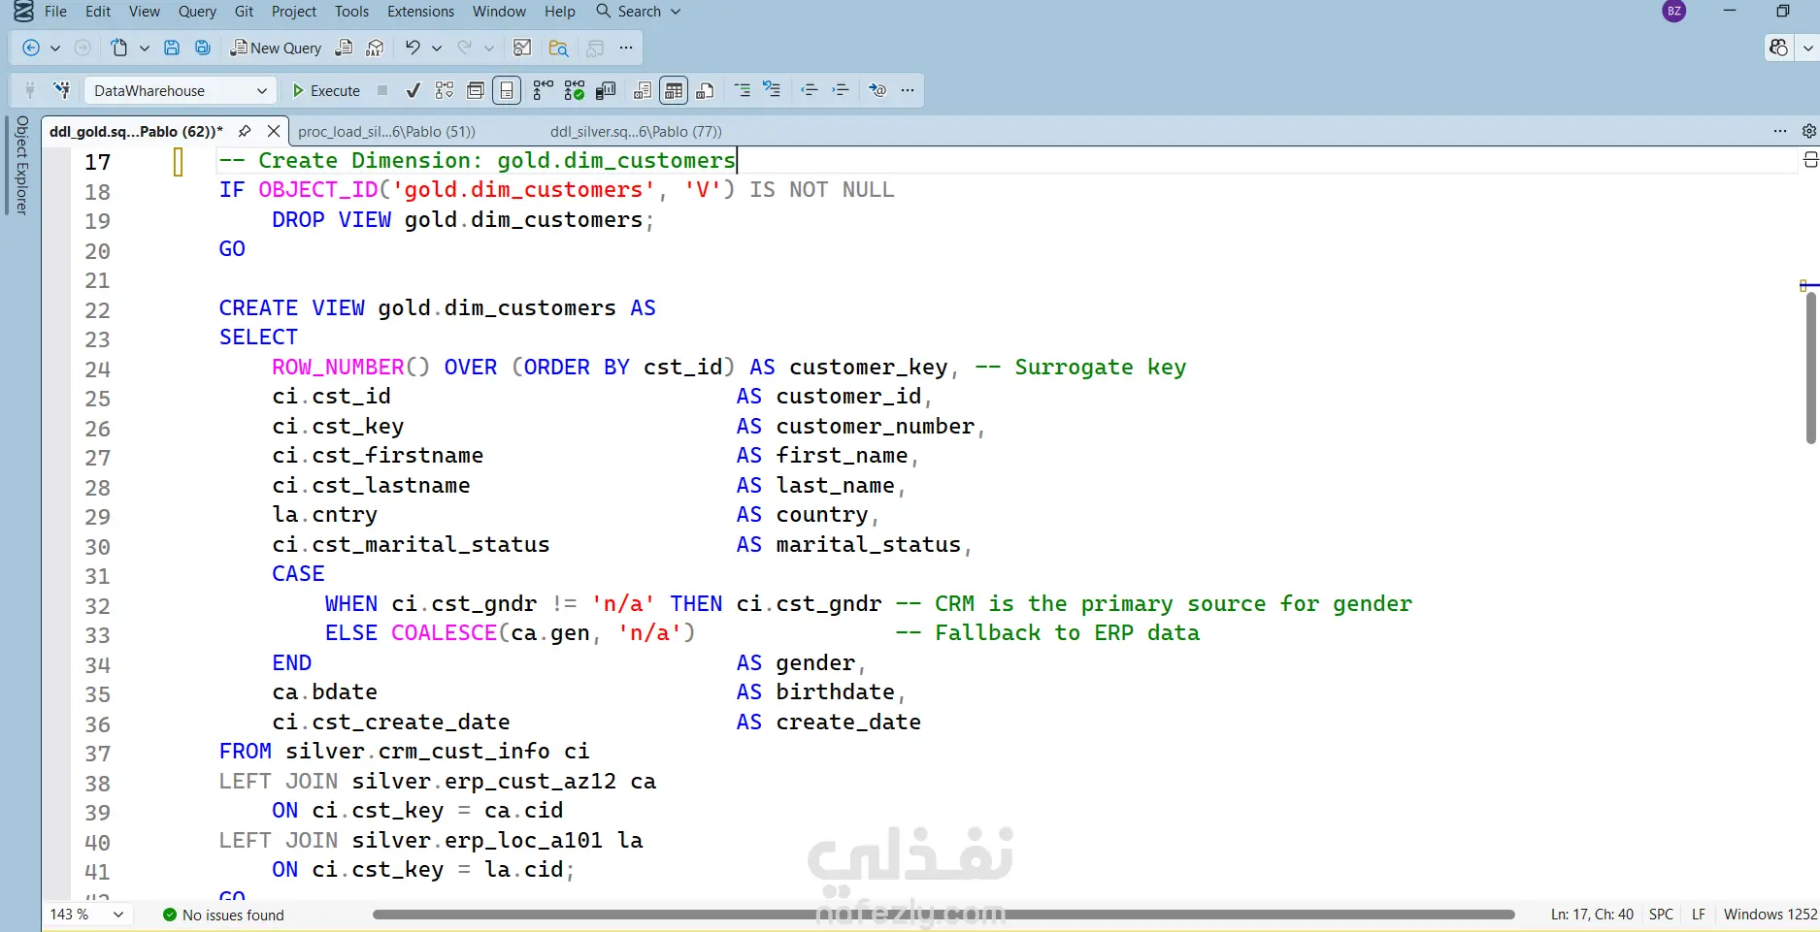Open the 143 % zoom level dropdown

[88, 914]
